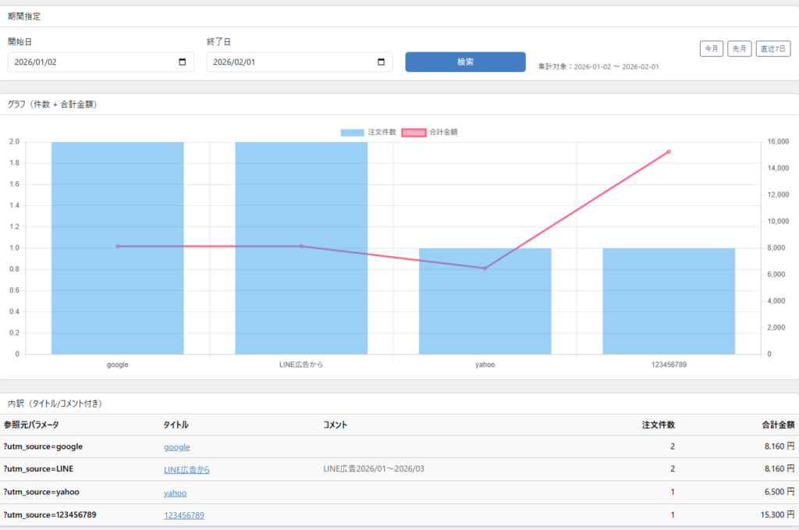Select the 直近7日 quick range button

click(773, 49)
